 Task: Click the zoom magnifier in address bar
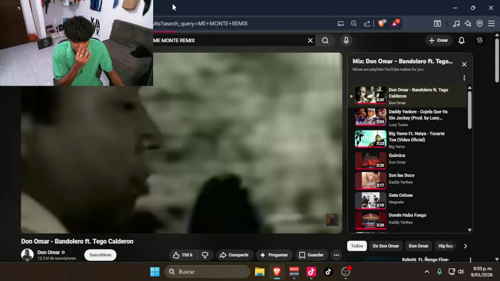[x=354, y=23]
